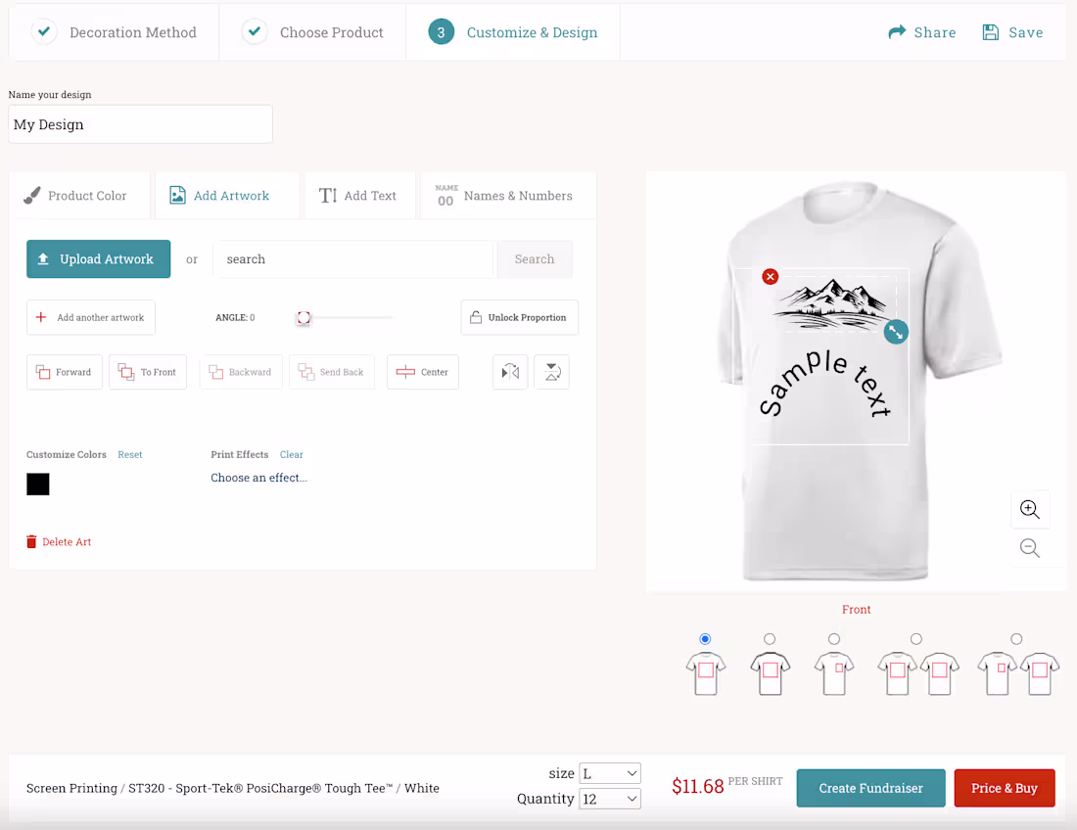The height and width of the screenshot is (830, 1077).
Task: Choose the front-and-back print location
Action: [x=916, y=638]
